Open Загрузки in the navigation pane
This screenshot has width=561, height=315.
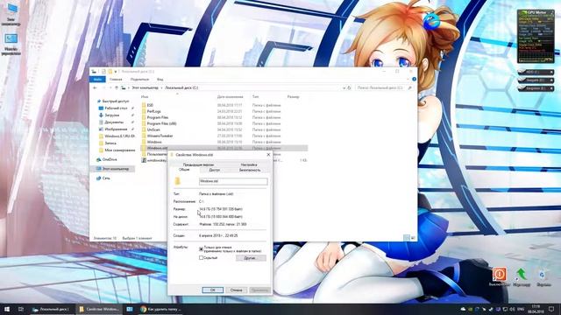[112, 115]
